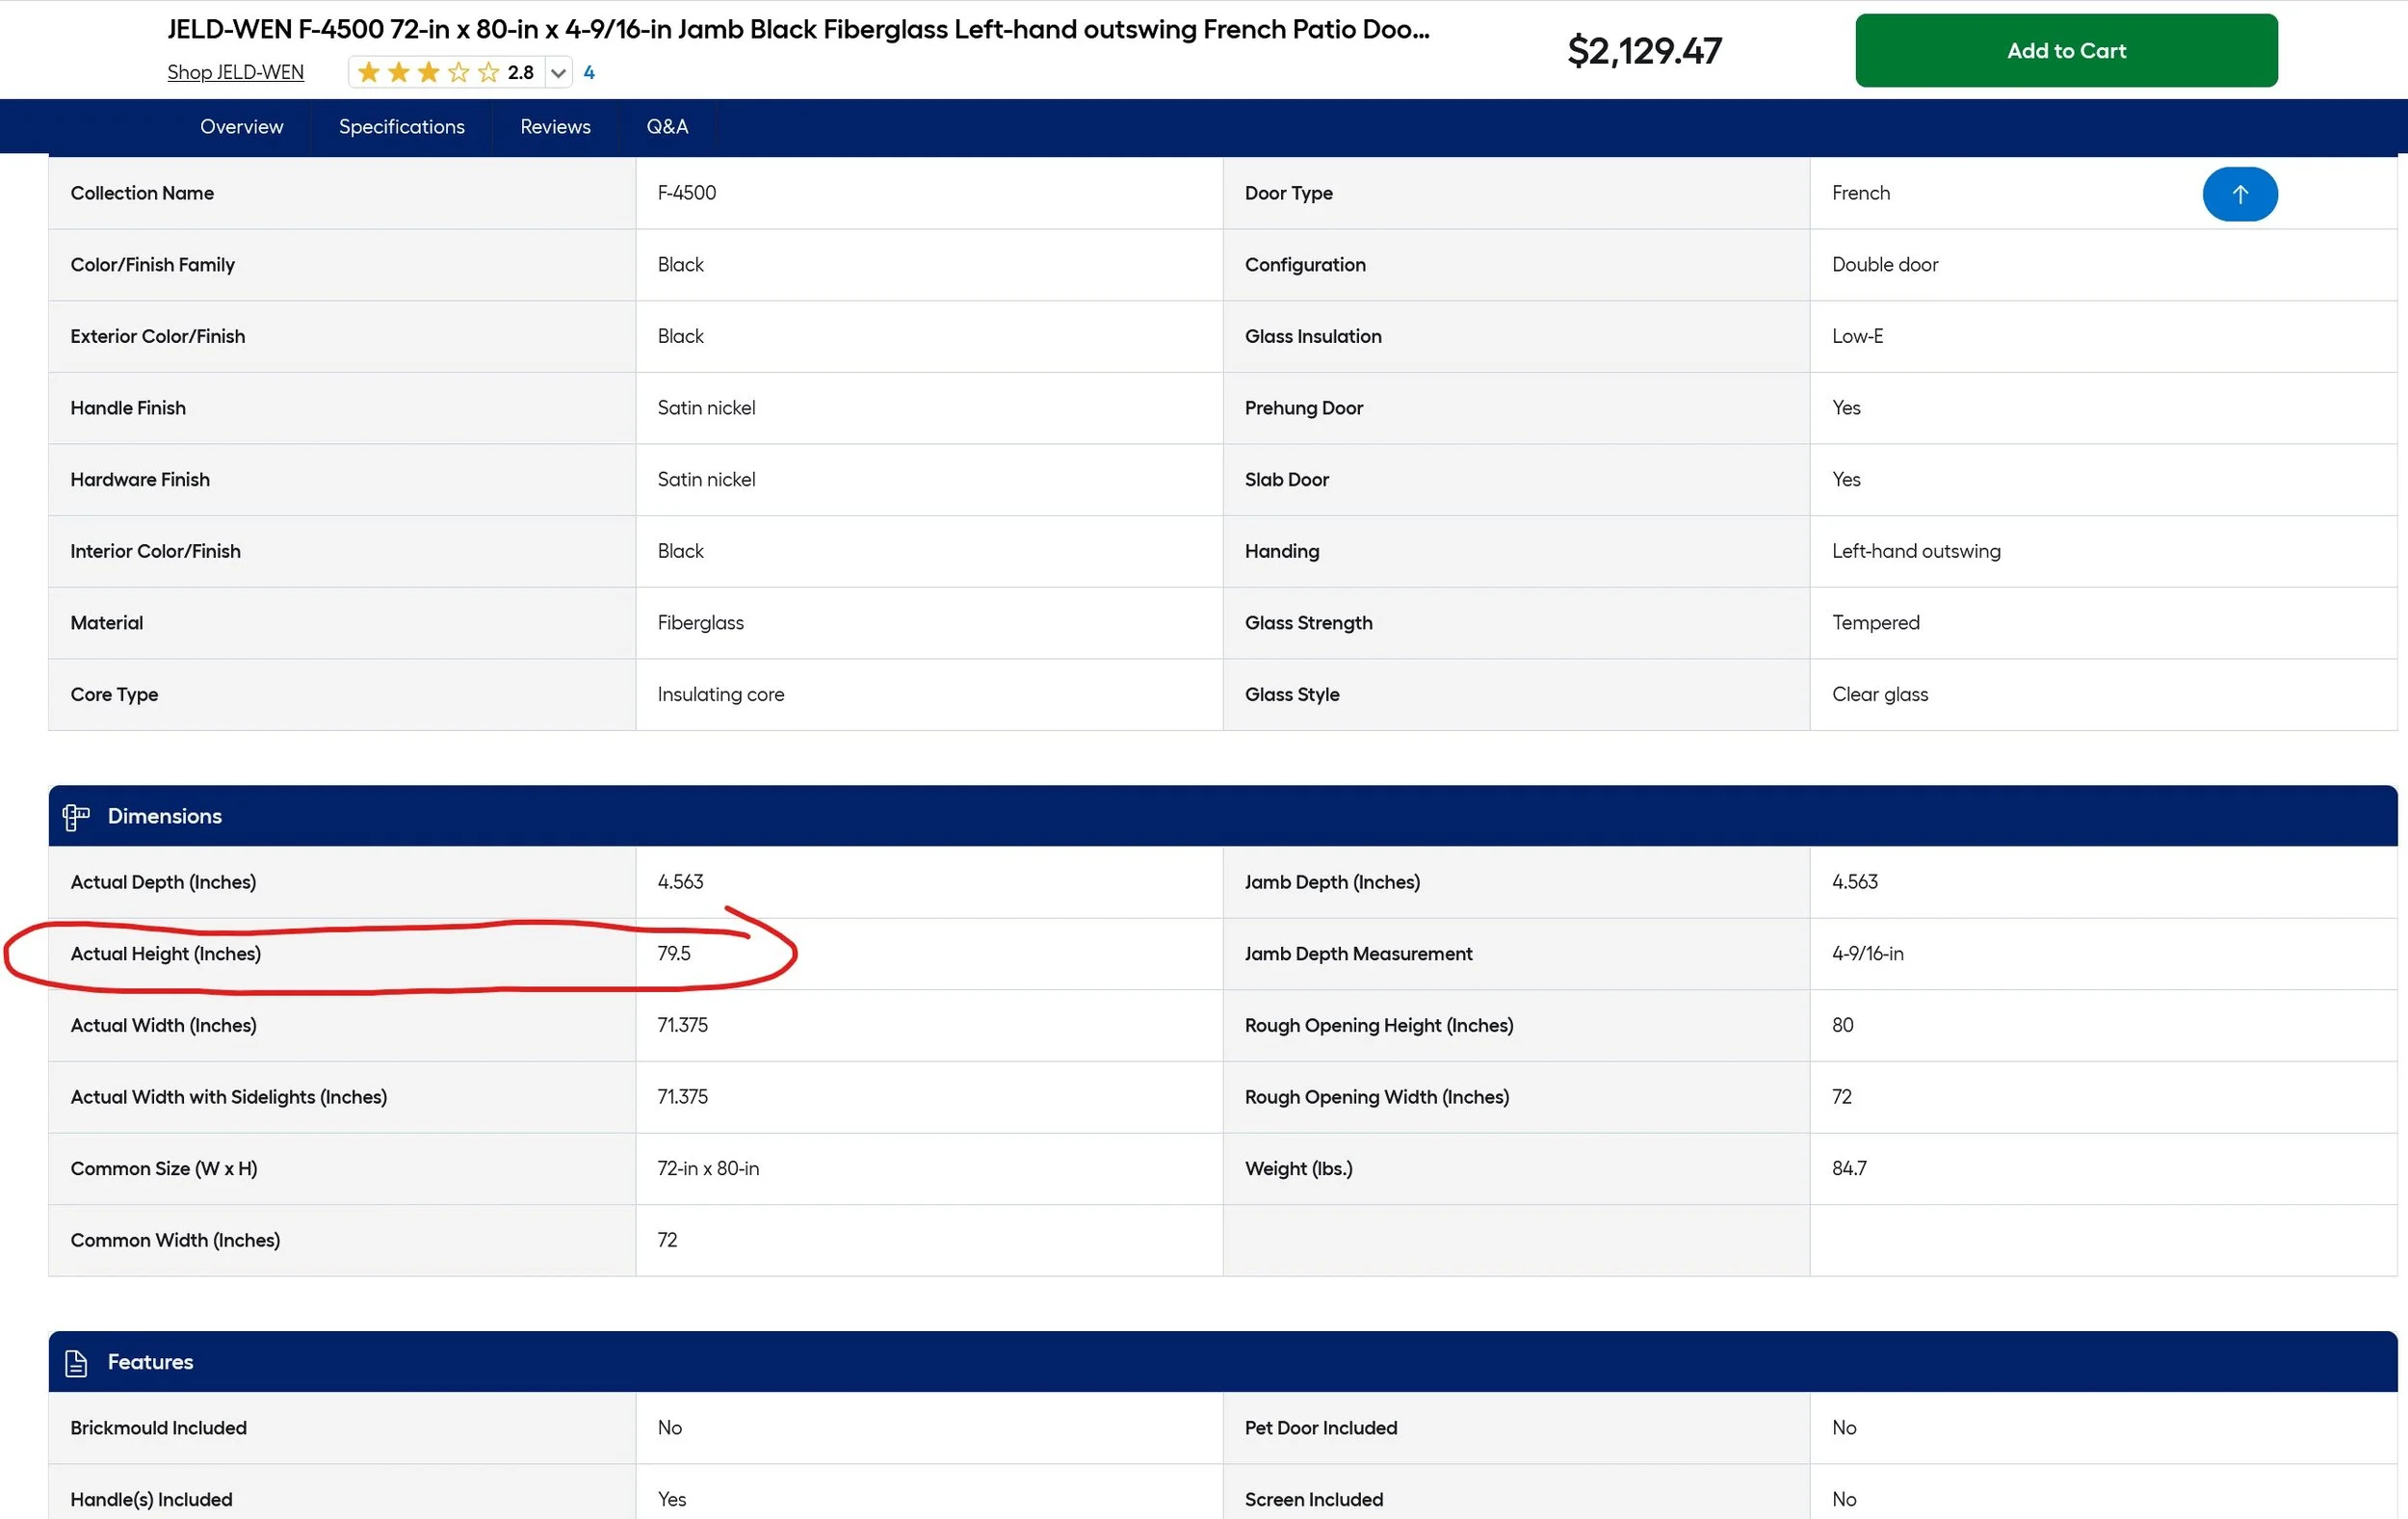Viewport: 2408px width, 1519px height.
Task: Click the 2.8 rating value
Action: [520, 72]
